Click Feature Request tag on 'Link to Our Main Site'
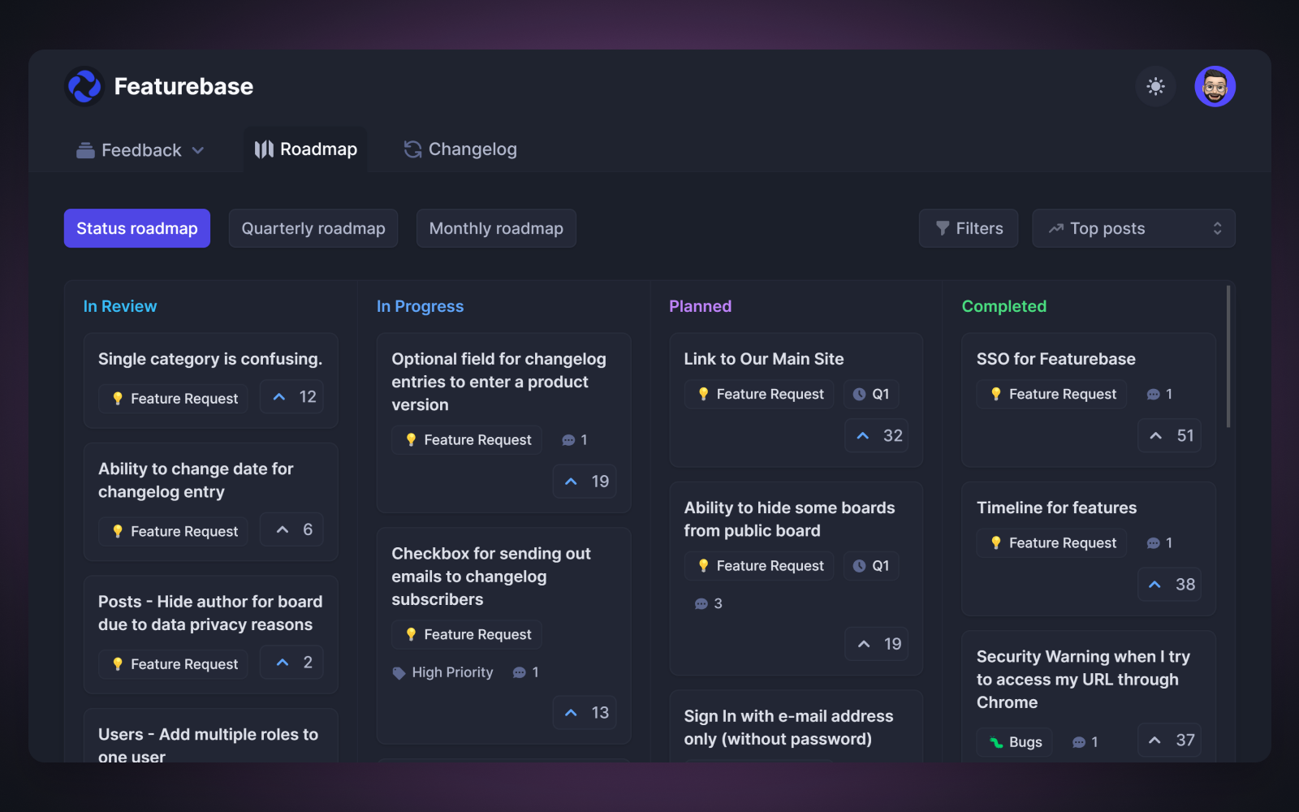 [x=759, y=394]
